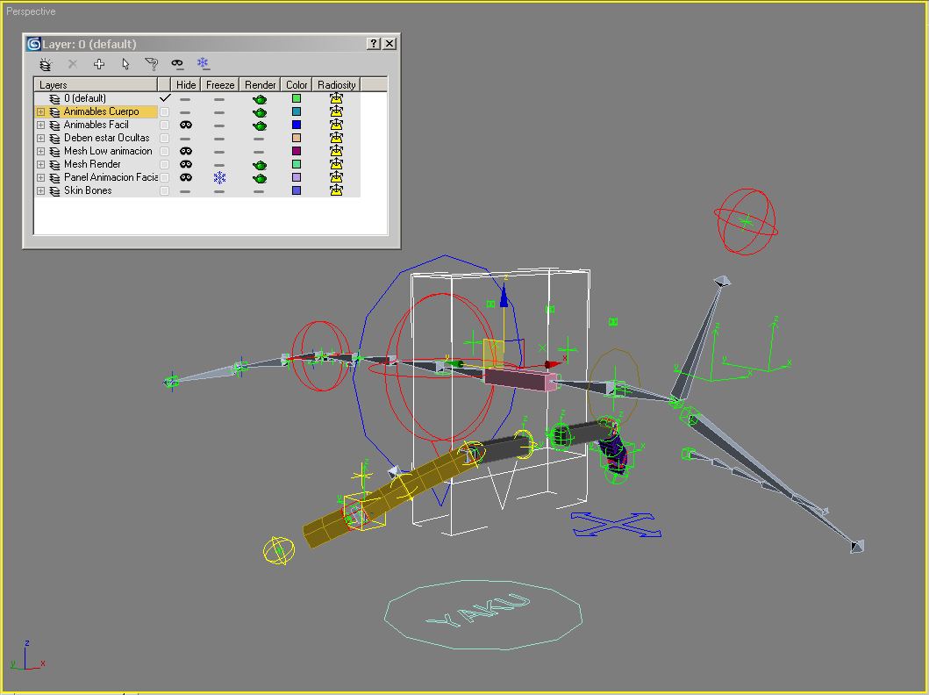Click the Delete layer X icon
This screenshot has height=695, width=929.
pyautogui.click(x=72, y=64)
